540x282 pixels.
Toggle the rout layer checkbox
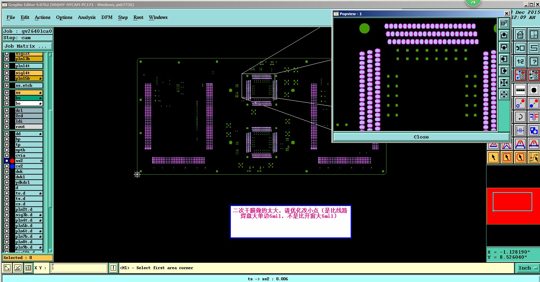[x=7, y=127]
